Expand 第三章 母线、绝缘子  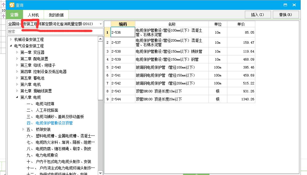pos(17,65)
